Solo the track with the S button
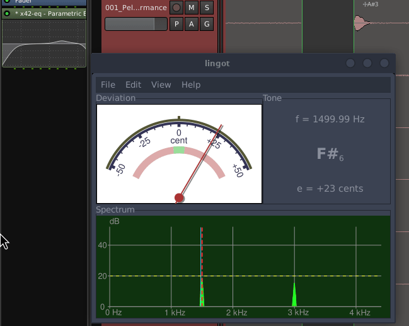This screenshot has width=409, height=326. (x=207, y=8)
